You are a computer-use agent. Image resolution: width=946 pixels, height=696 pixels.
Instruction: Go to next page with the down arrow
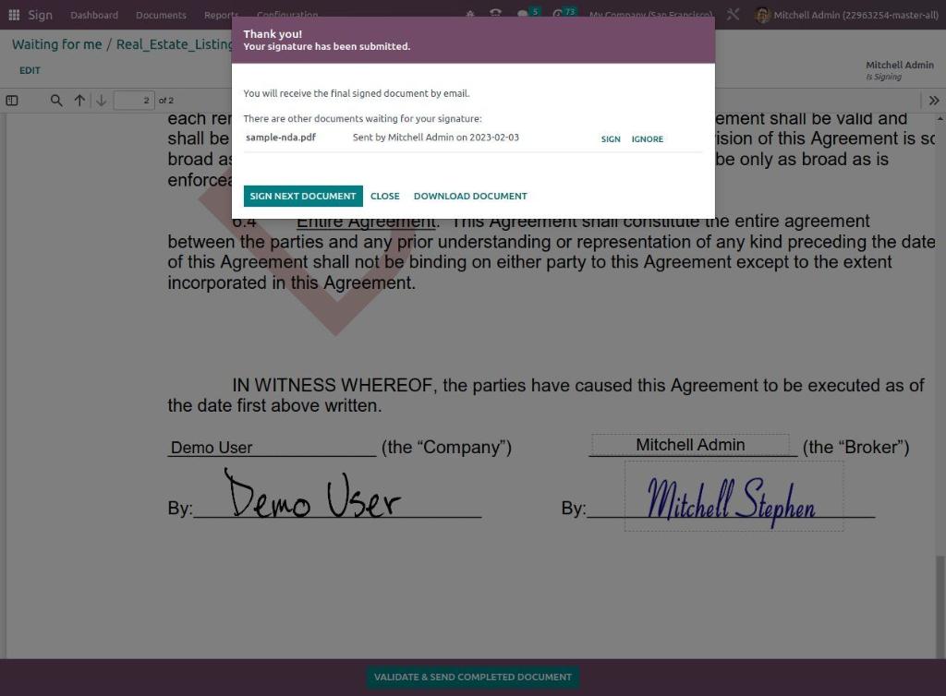pyautogui.click(x=102, y=100)
